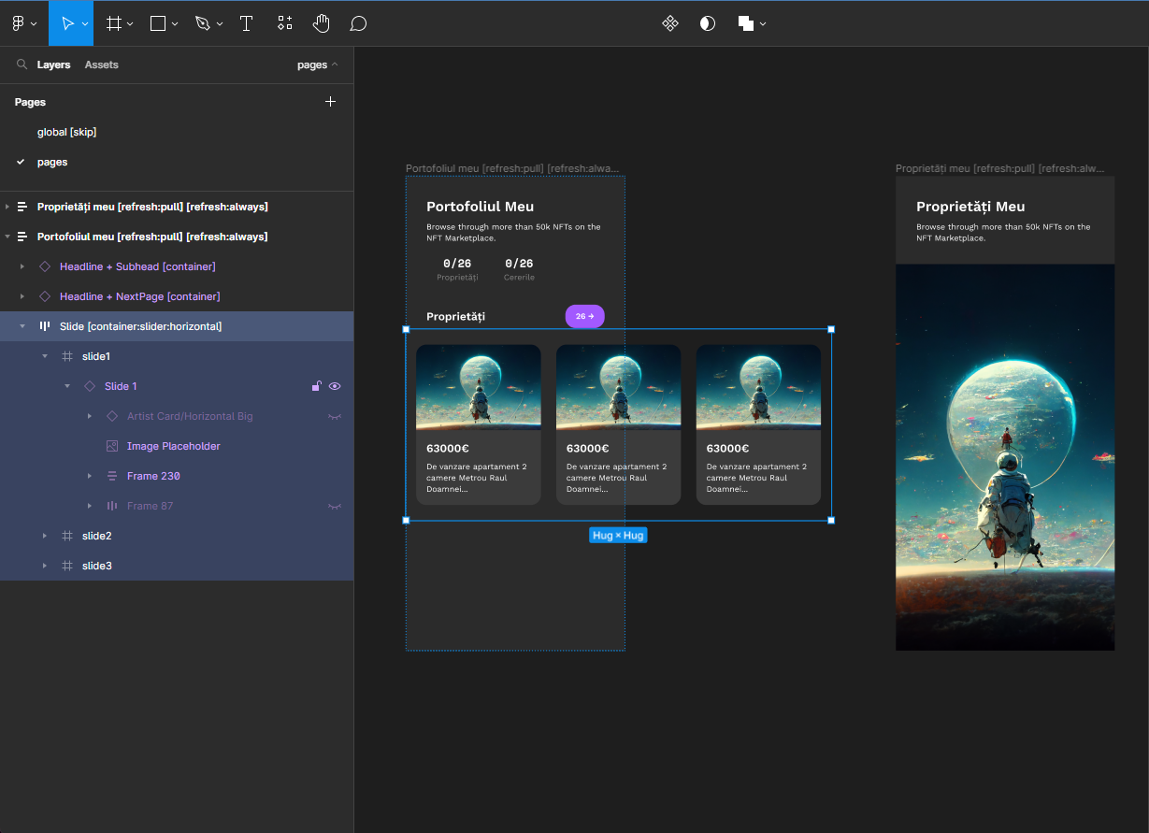Image resolution: width=1149 pixels, height=833 pixels.
Task: Click the Slide container auto-layout icon
Action: 45,326
